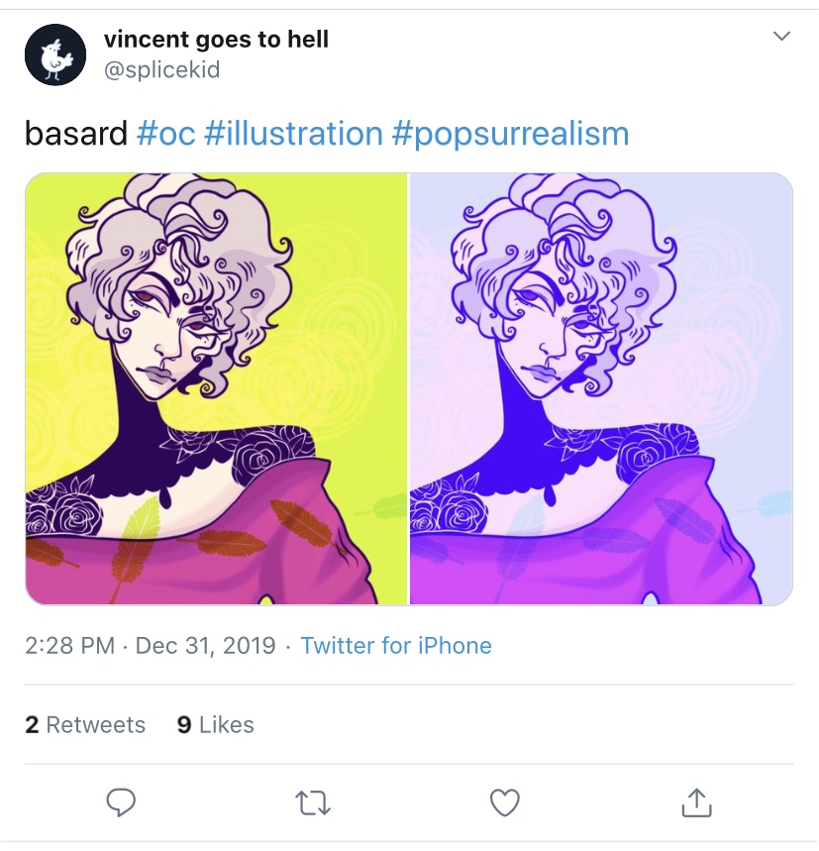Click the tweet timestamp 2:28 PM
Screen dimensions: 819x851
point(70,646)
